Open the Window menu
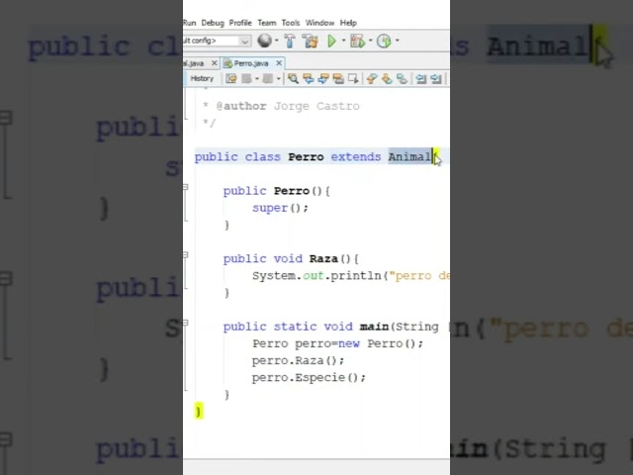633x475 pixels. pos(319,23)
